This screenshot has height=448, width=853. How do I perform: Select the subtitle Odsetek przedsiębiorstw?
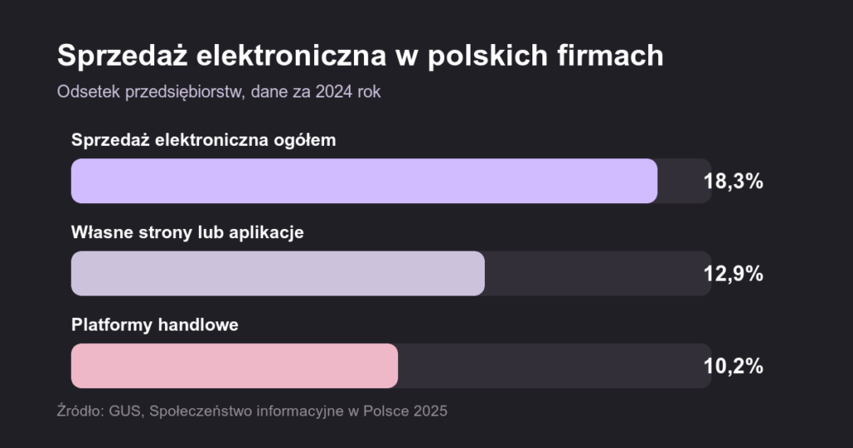[x=219, y=92]
